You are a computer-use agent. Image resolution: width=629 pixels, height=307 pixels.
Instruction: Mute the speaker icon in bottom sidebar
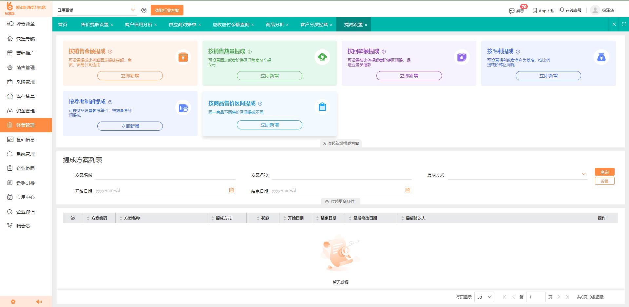[x=39, y=301]
